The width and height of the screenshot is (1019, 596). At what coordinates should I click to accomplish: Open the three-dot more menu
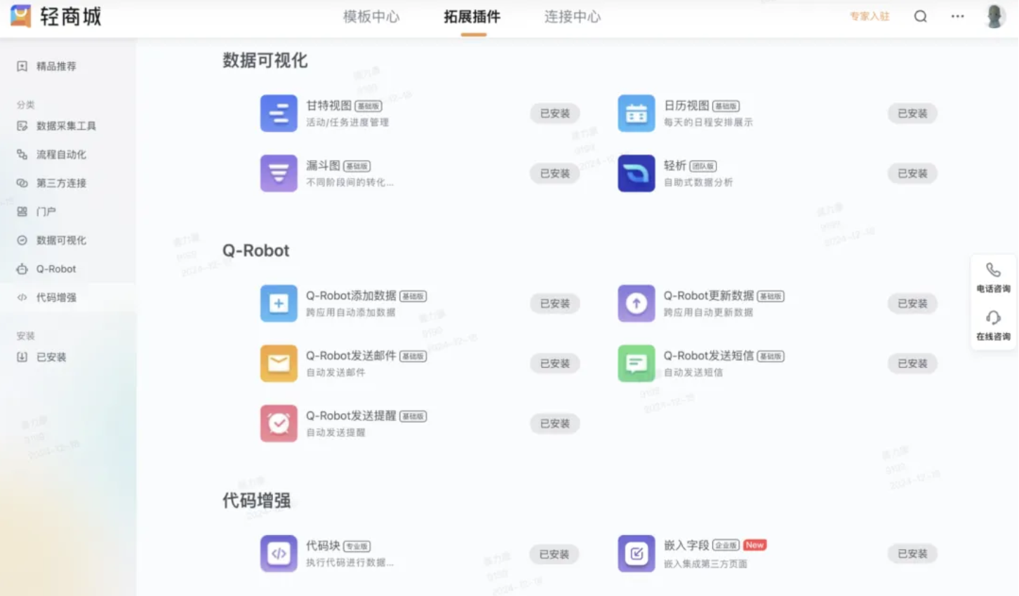click(958, 16)
